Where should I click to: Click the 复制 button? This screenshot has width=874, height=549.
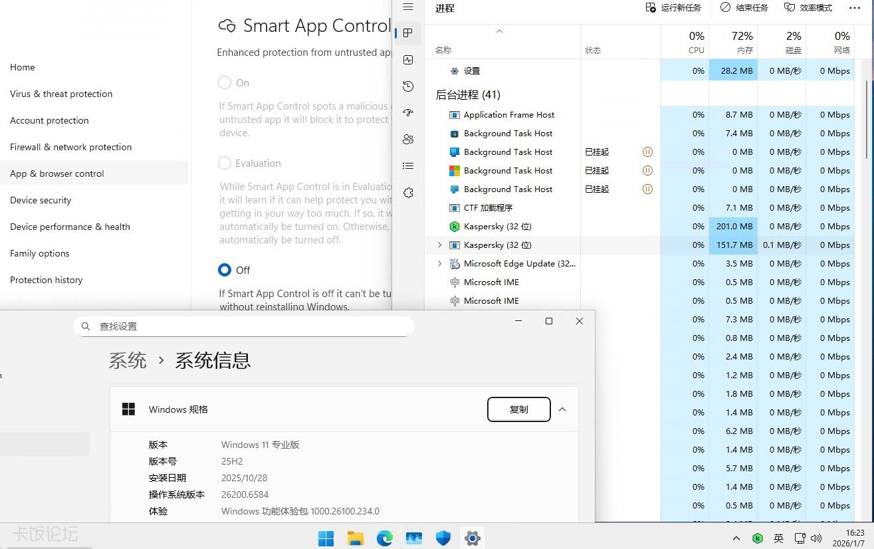[x=518, y=409]
